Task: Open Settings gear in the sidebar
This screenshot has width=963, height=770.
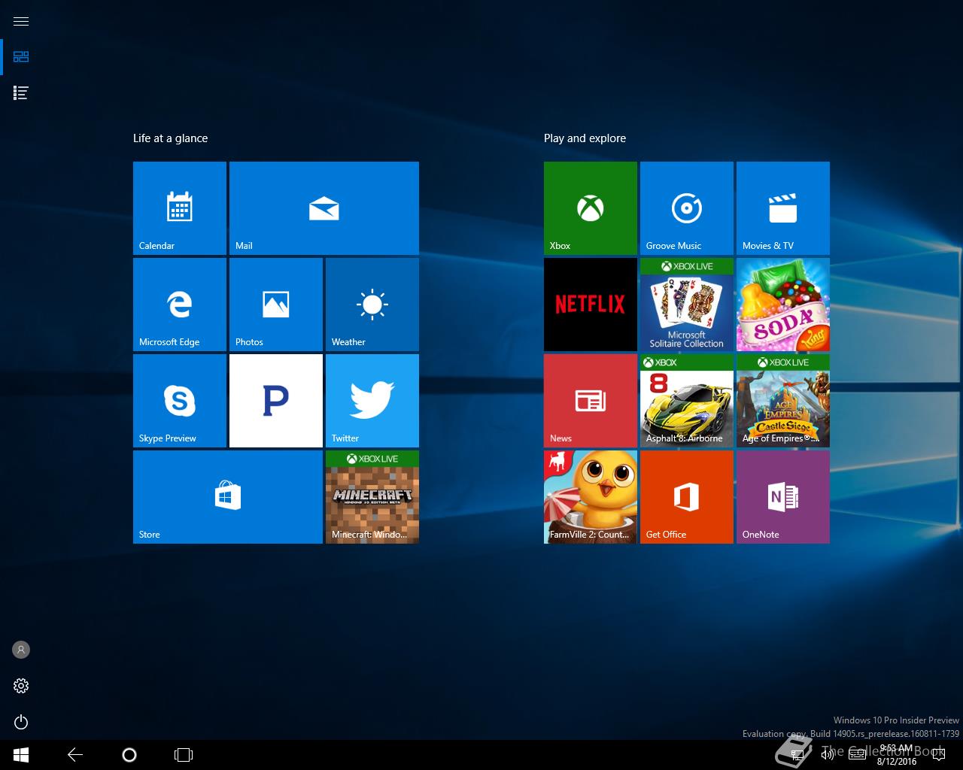Action: [21, 686]
